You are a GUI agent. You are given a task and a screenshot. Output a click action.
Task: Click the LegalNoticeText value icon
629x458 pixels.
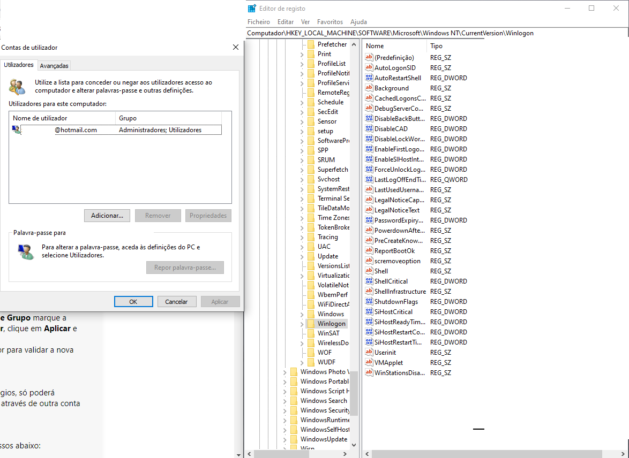pos(369,210)
